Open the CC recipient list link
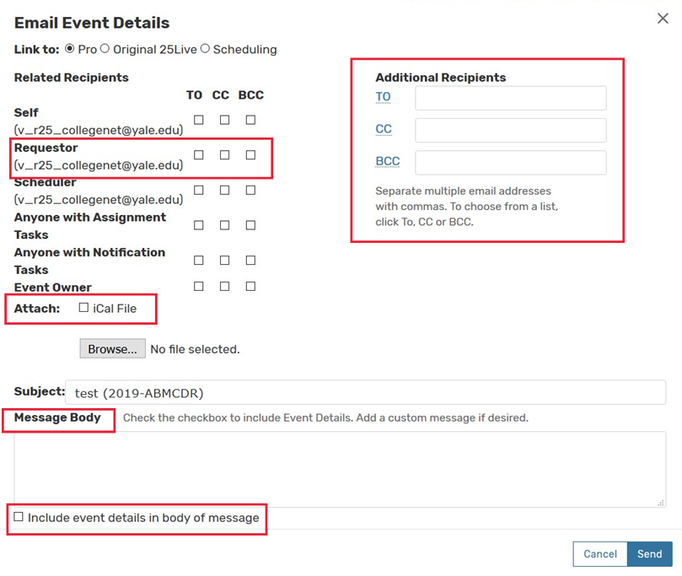This screenshot has width=682, height=576. [384, 129]
